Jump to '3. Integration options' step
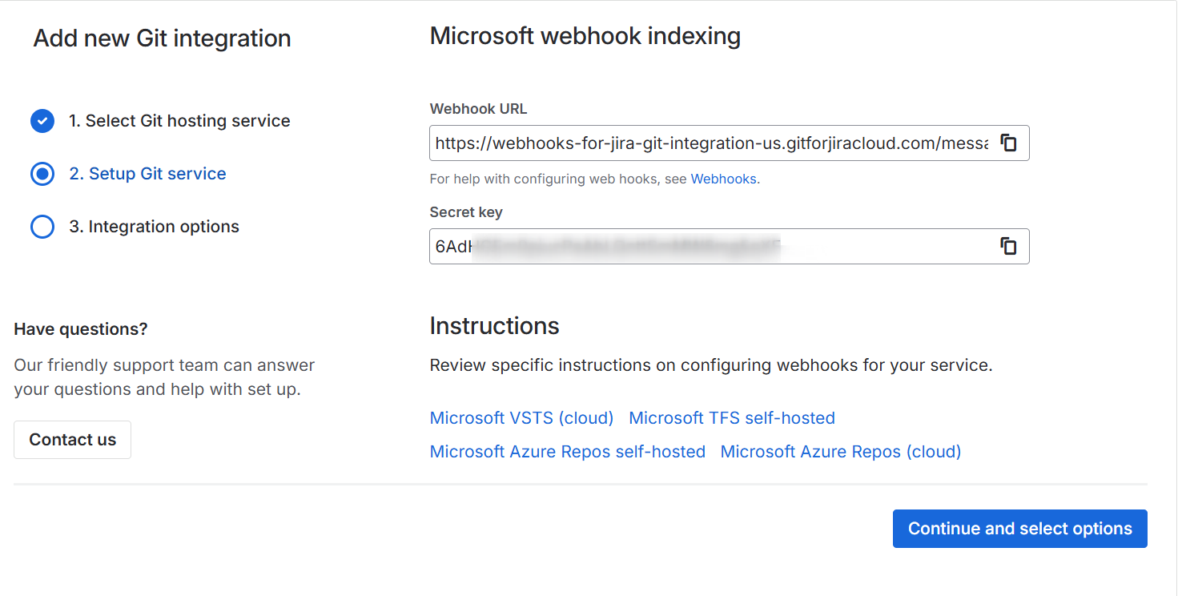 [154, 227]
